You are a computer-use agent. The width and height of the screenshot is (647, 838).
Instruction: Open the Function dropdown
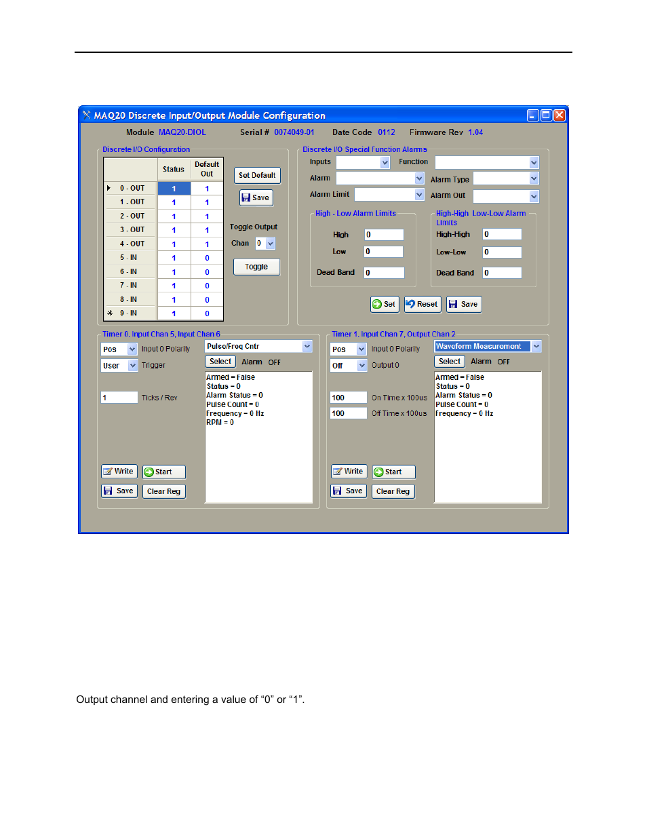click(534, 162)
